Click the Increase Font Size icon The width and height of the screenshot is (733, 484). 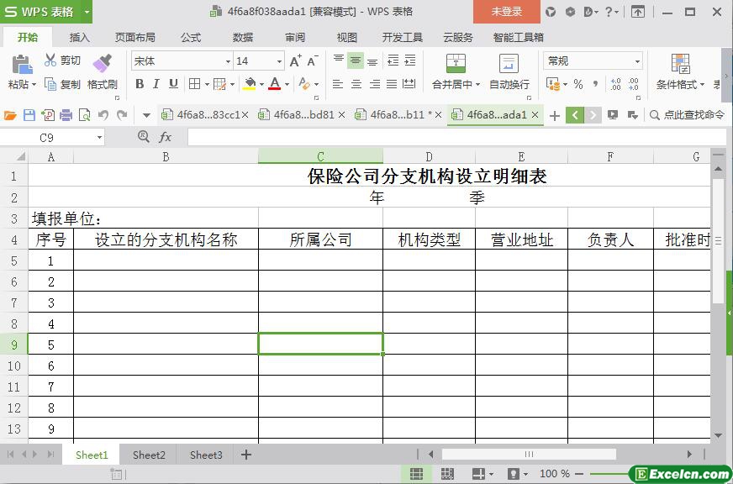coord(295,60)
